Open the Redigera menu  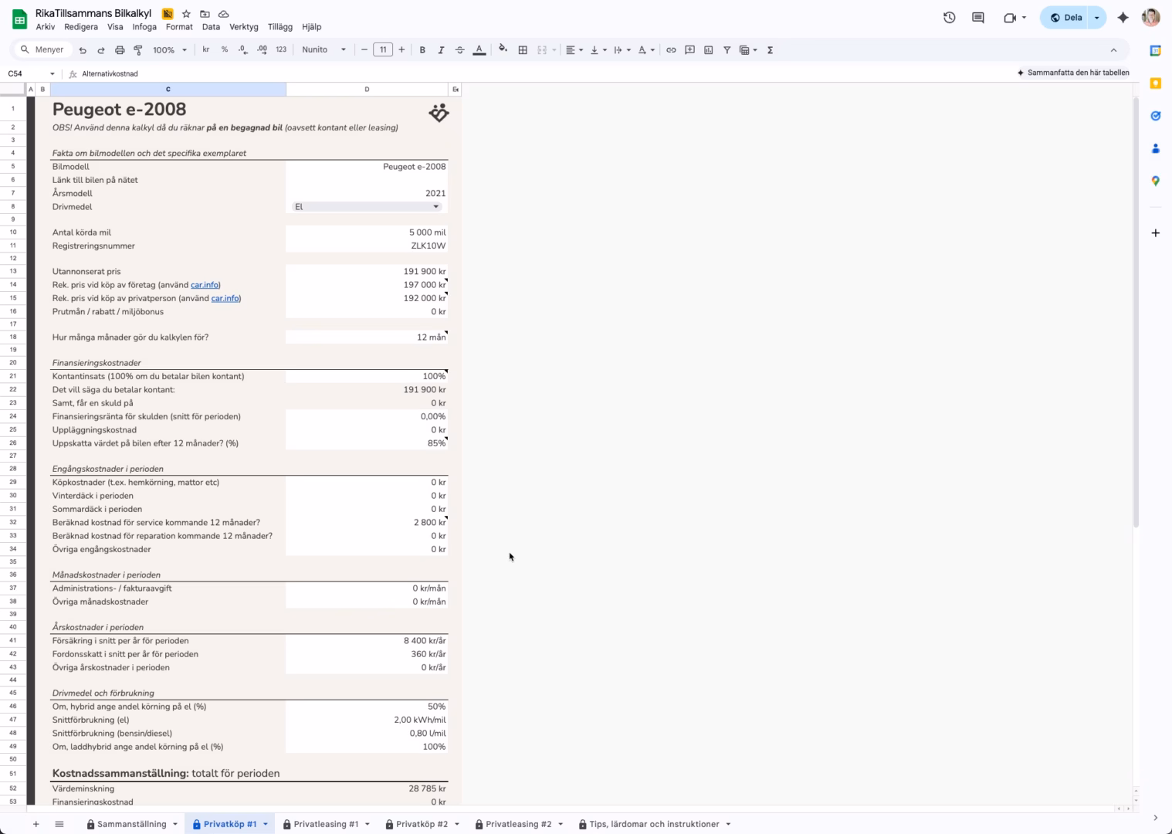81,27
